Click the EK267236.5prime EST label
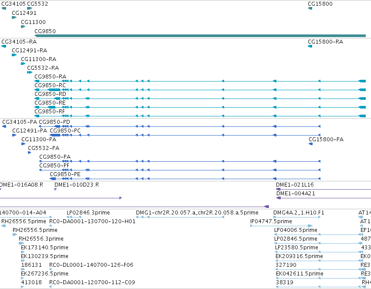371x289 pixels. 45,274
